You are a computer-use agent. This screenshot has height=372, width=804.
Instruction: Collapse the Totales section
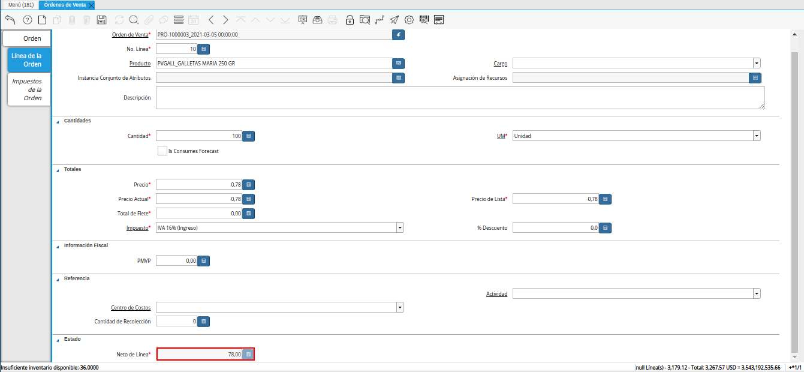58,170
